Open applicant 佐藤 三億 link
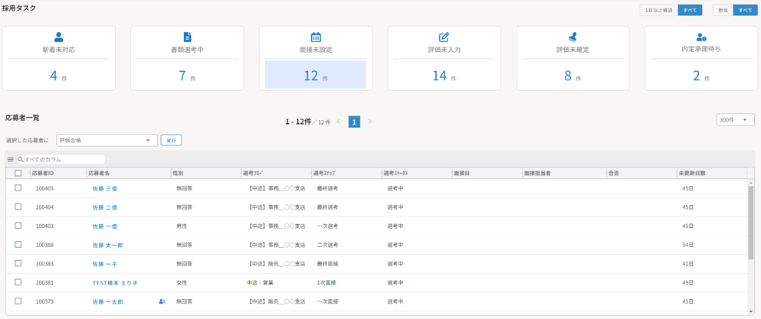Screen dimensions: 761x319 pyautogui.click(x=105, y=189)
